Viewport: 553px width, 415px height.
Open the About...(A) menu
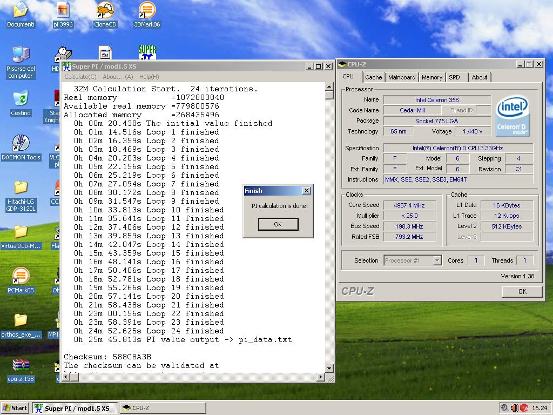tap(118, 77)
